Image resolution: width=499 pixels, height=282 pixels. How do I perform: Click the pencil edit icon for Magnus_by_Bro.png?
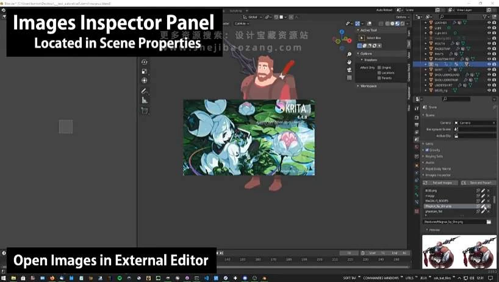(483, 206)
